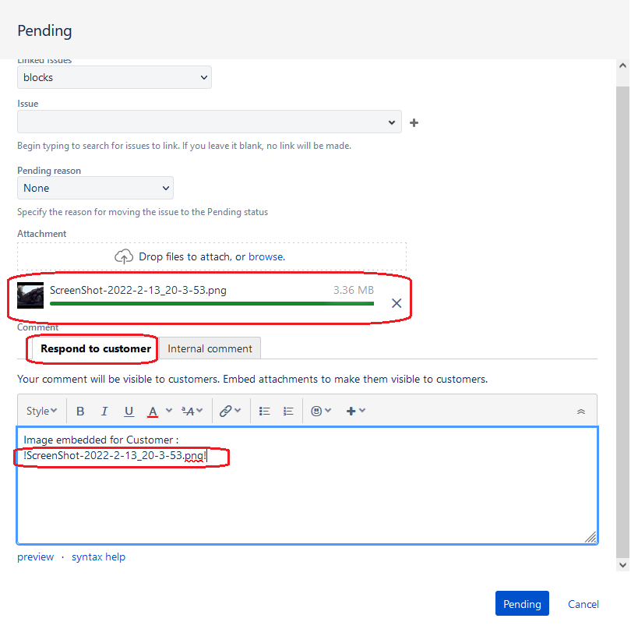Click the plus icon beside Issue field

tap(414, 123)
